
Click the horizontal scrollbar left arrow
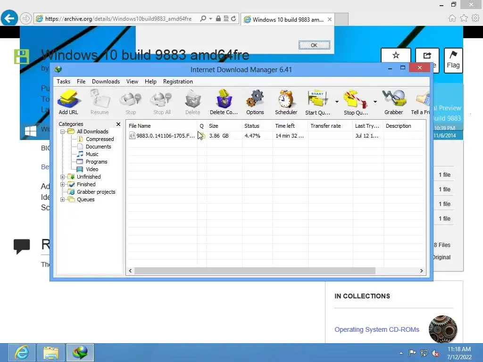pos(130,271)
